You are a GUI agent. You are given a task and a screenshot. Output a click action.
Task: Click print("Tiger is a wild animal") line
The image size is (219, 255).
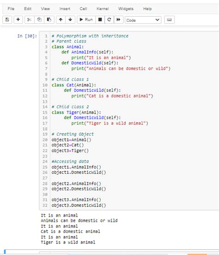109,123
